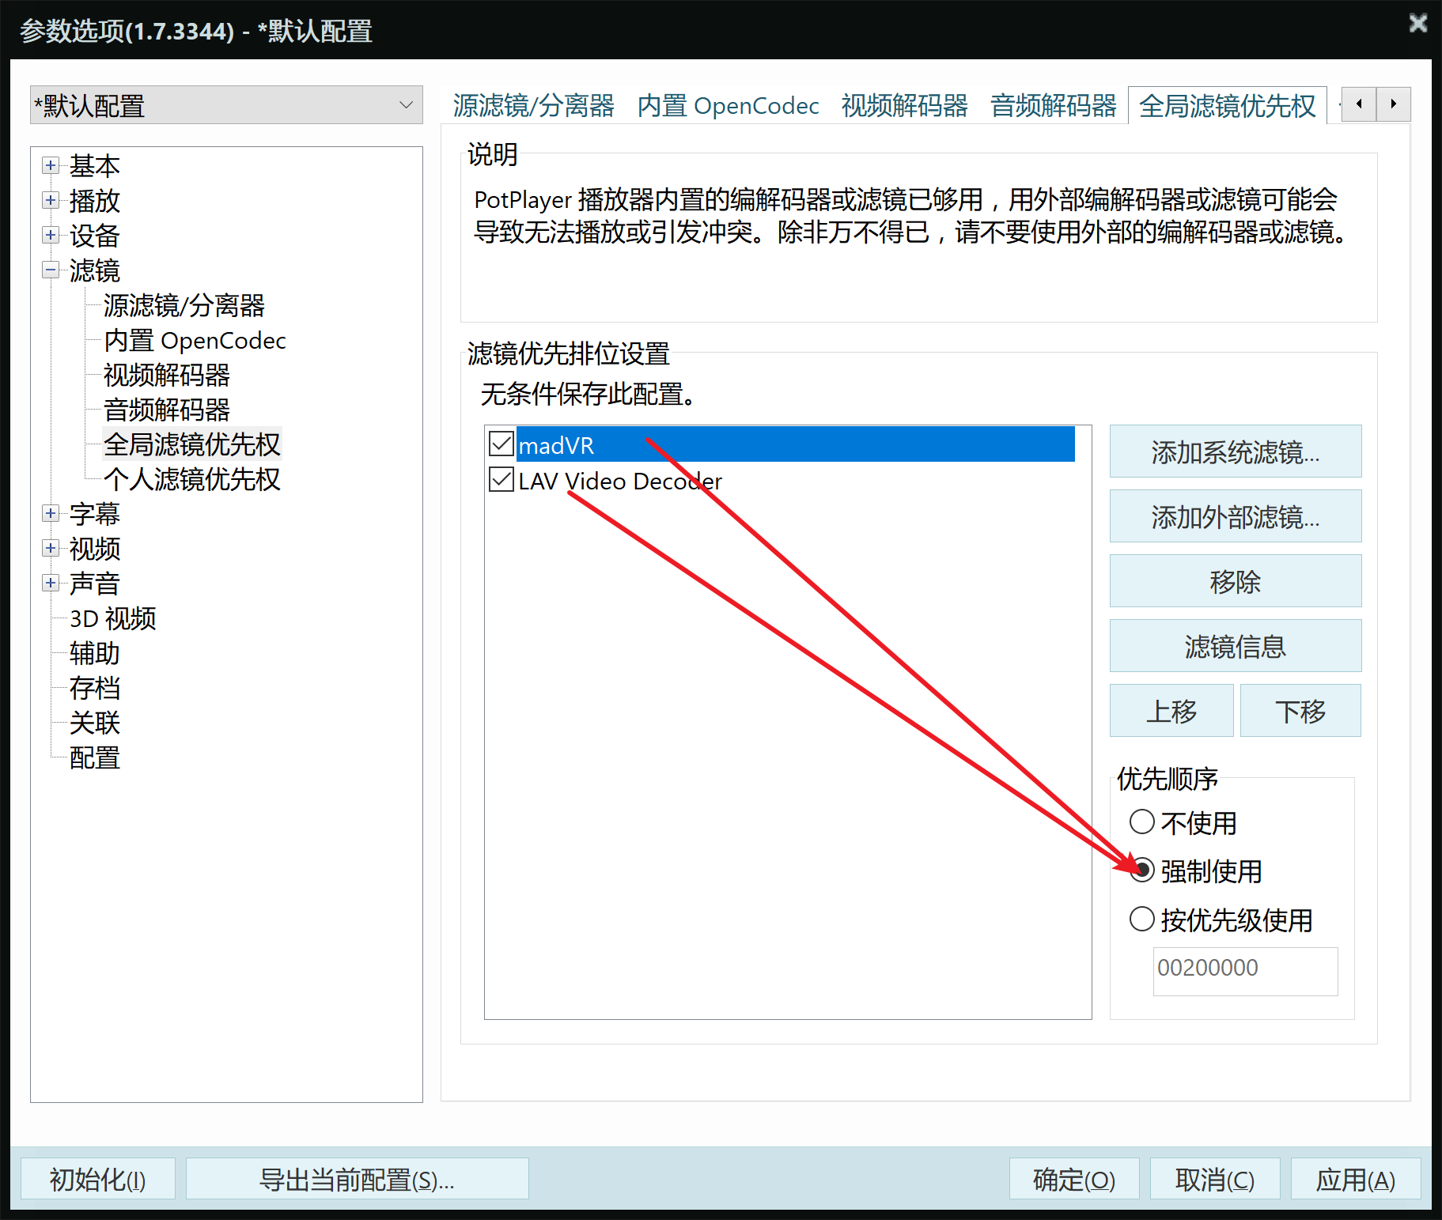
Task: Select 个人滤镜优先权 in the sidebar
Action: click(191, 479)
